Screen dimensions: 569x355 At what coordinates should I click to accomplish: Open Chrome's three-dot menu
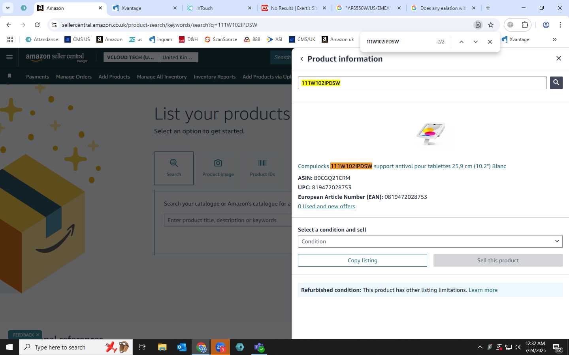pyautogui.click(x=560, y=25)
